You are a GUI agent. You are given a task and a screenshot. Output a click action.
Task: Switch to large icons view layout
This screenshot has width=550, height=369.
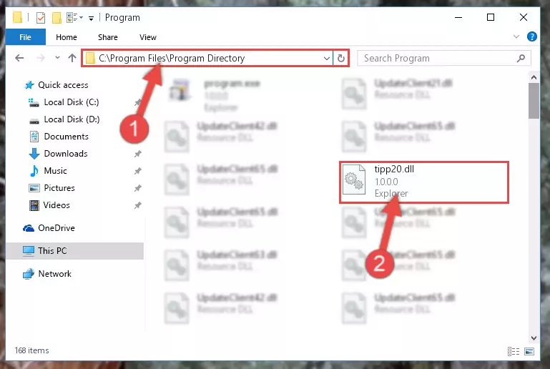coord(529,351)
